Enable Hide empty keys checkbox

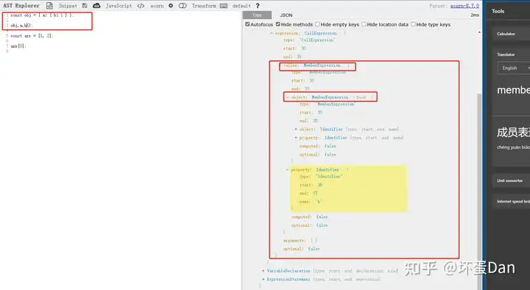point(317,24)
